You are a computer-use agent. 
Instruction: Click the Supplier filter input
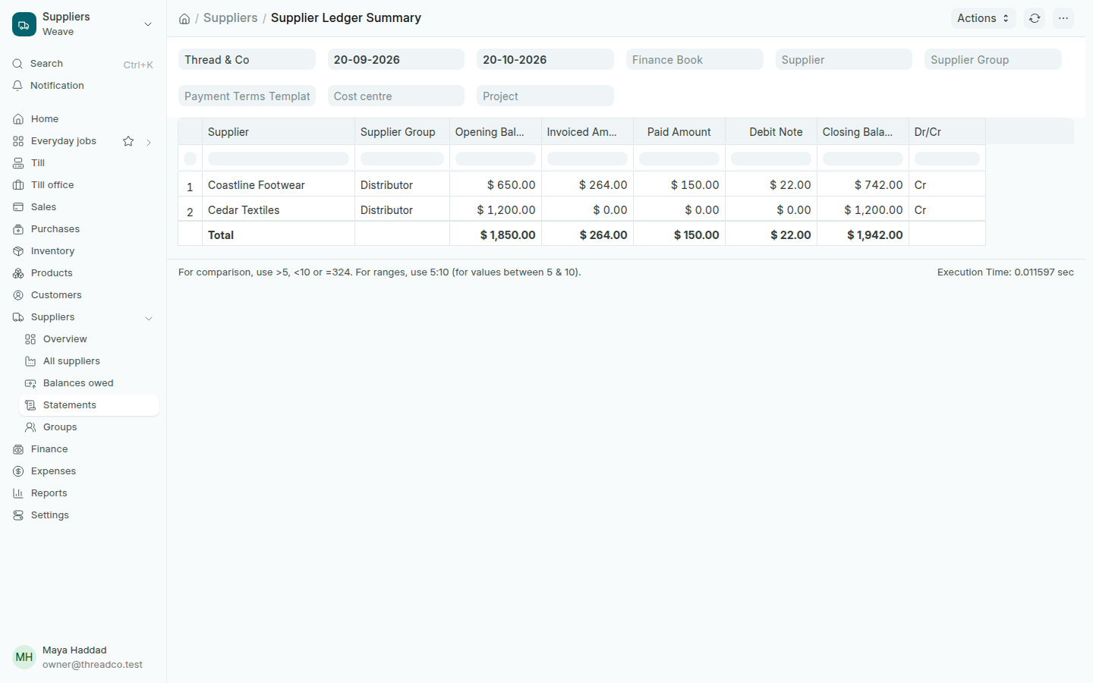[843, 60]
